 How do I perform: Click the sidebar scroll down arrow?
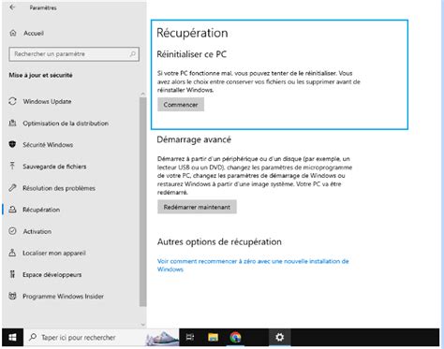click(x=142, y=325)
